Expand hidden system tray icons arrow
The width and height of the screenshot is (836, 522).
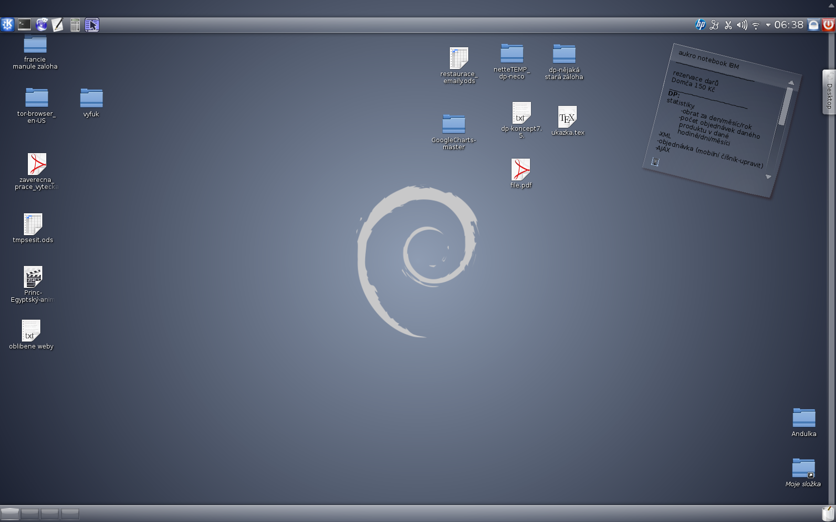pyautogui.click(x=768, y=25)
